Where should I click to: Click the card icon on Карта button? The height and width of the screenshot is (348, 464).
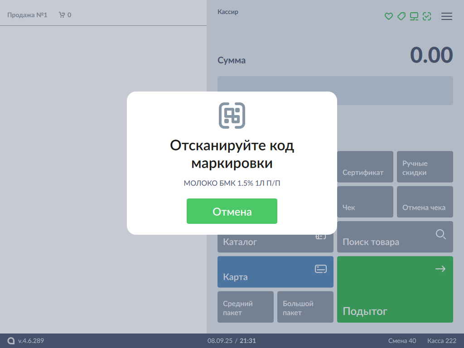point(321,269)
